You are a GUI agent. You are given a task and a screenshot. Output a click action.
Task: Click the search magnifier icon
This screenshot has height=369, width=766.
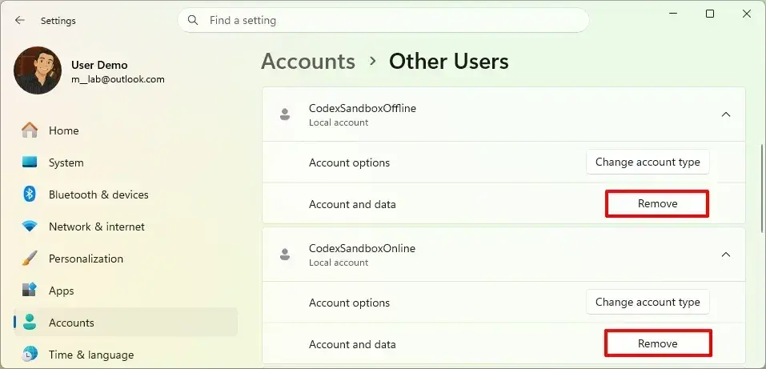(193, 20)
